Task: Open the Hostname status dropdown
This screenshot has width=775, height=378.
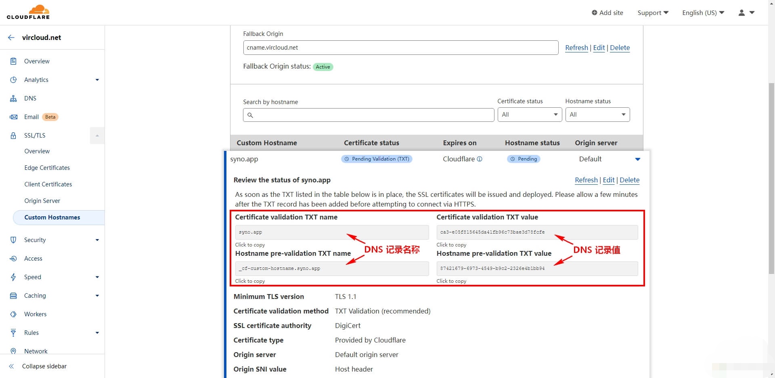Action: pyautogui.click(x=597, y=115)
